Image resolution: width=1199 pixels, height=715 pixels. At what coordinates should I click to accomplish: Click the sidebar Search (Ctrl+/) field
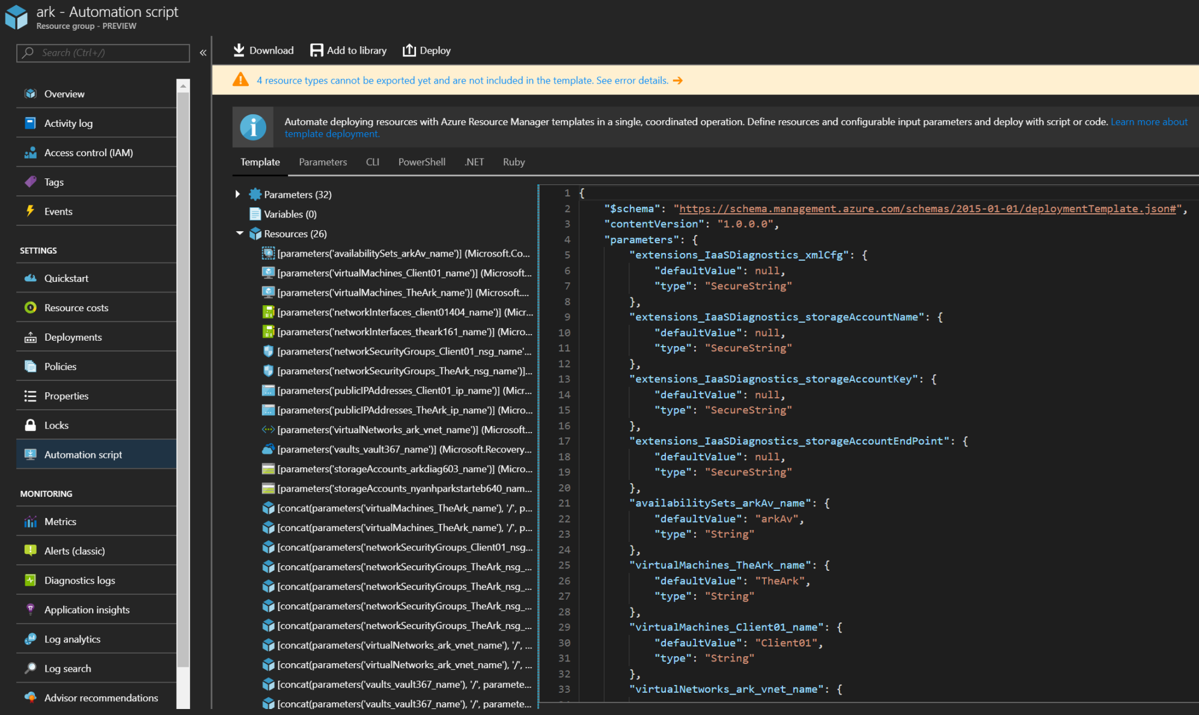pyautogui.click(x=103, y=53)
